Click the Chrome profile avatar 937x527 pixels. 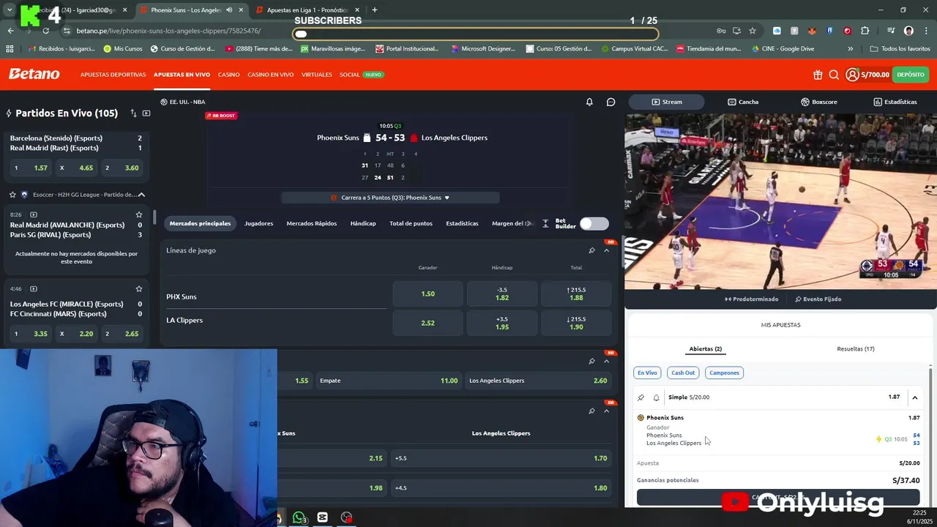pyautogui.click(x=908, y=31)
